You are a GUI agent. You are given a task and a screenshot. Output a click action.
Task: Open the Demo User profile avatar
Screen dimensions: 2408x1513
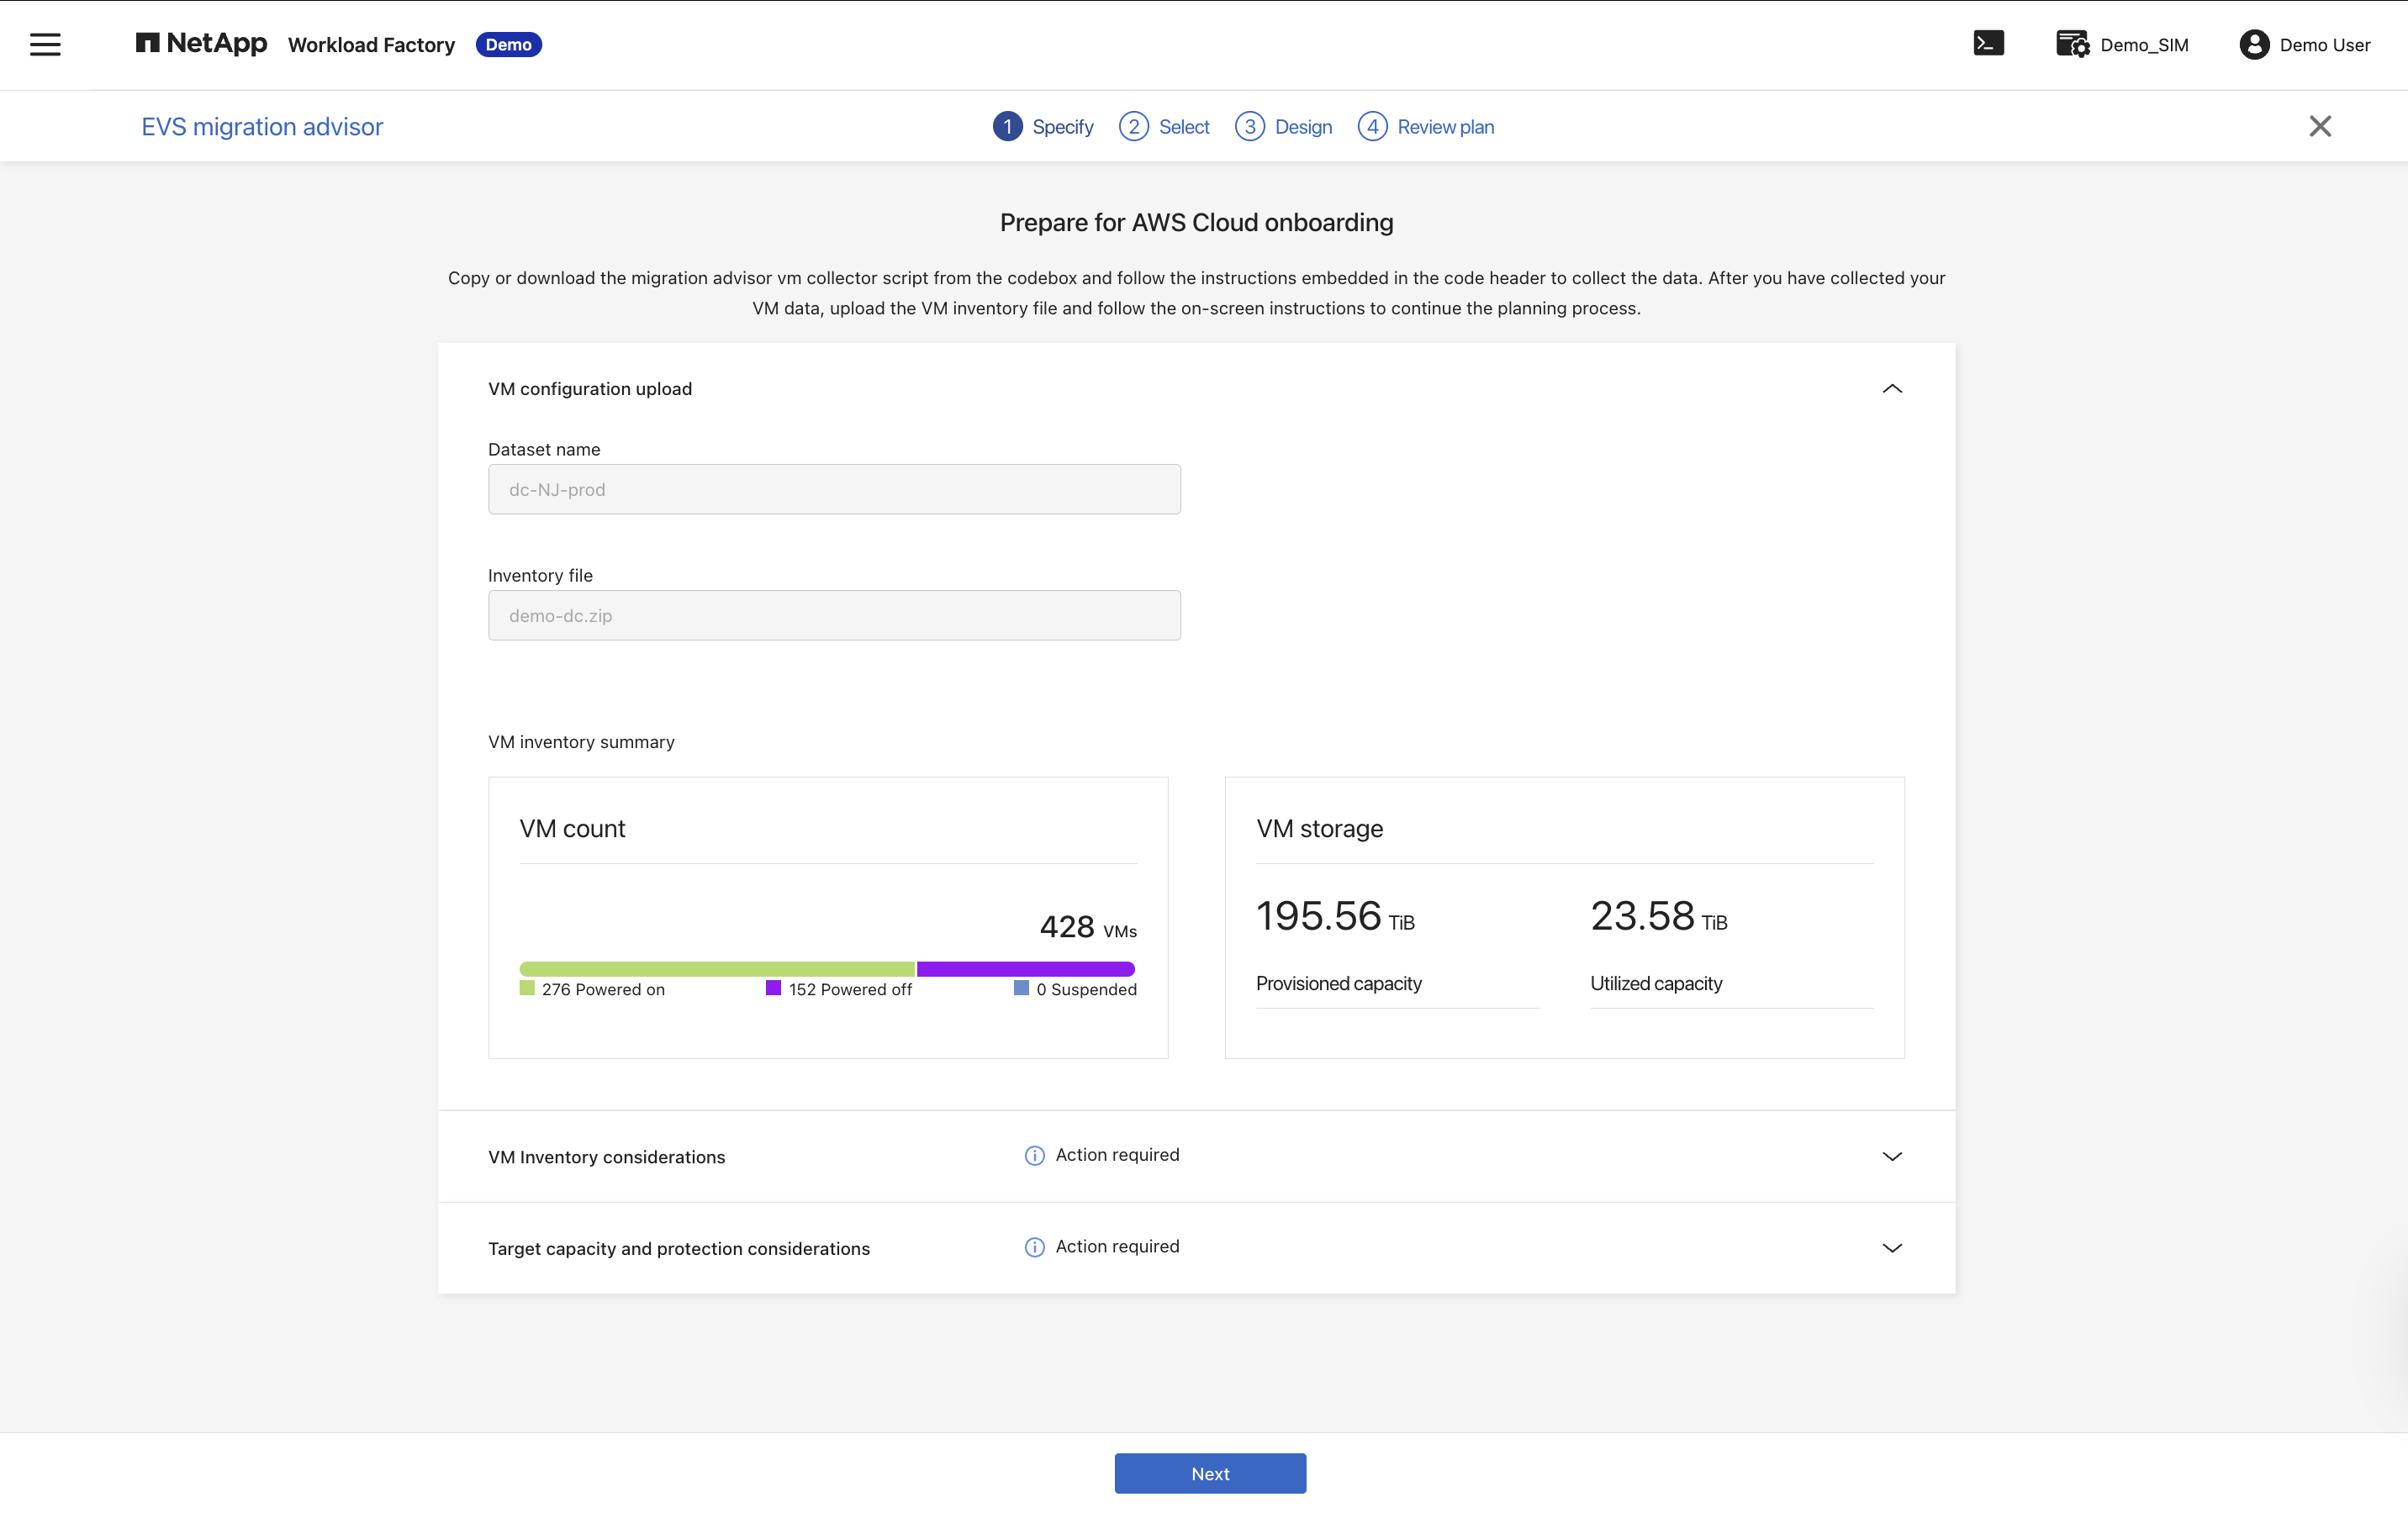click(2254, 45)
